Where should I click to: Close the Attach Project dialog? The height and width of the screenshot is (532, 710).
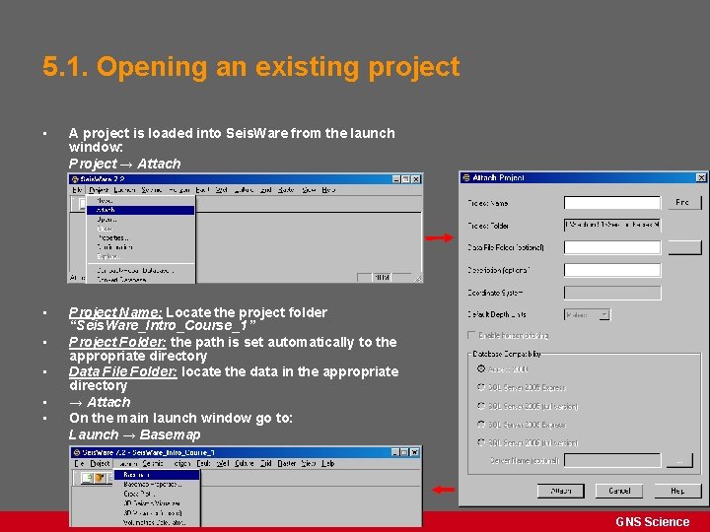coord(701,177)
